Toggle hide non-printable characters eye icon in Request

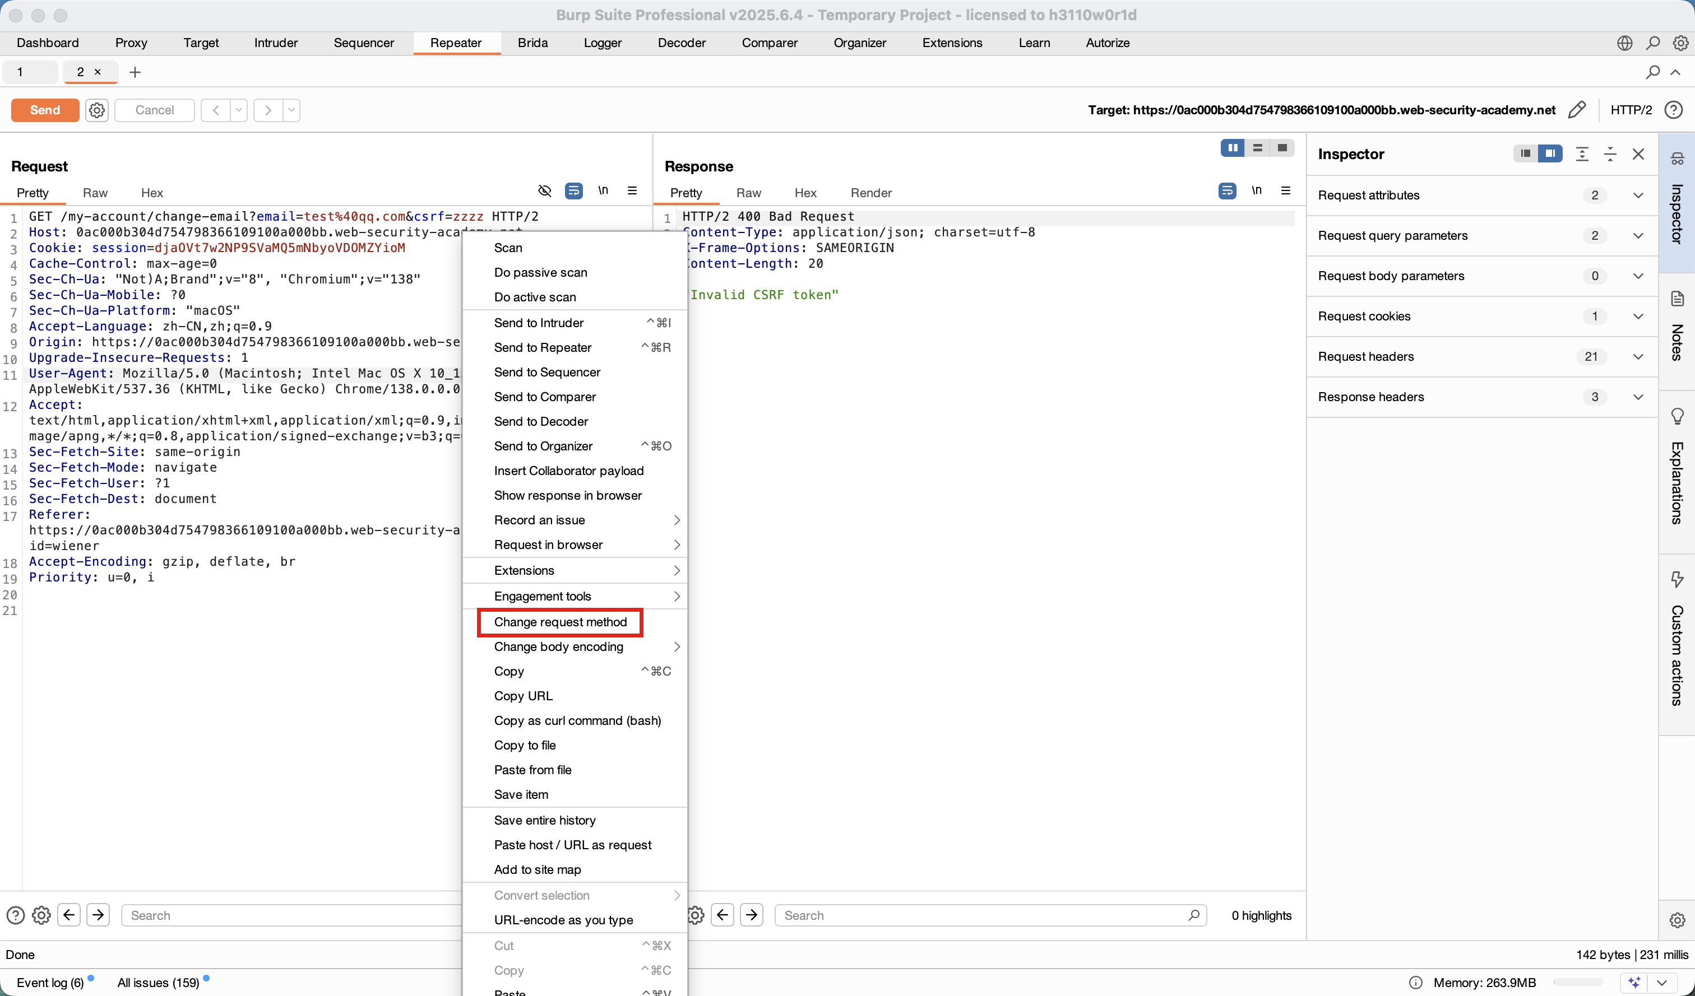tap(545, 191)
